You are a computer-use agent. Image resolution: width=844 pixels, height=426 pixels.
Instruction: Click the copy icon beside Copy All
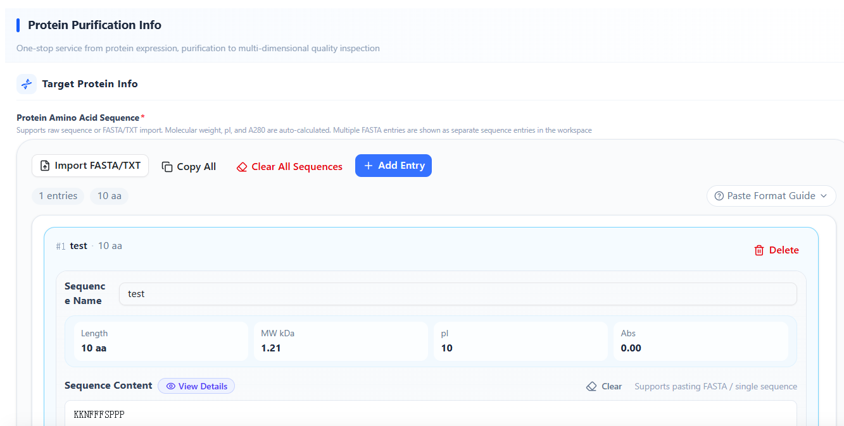tap(167, 167)
